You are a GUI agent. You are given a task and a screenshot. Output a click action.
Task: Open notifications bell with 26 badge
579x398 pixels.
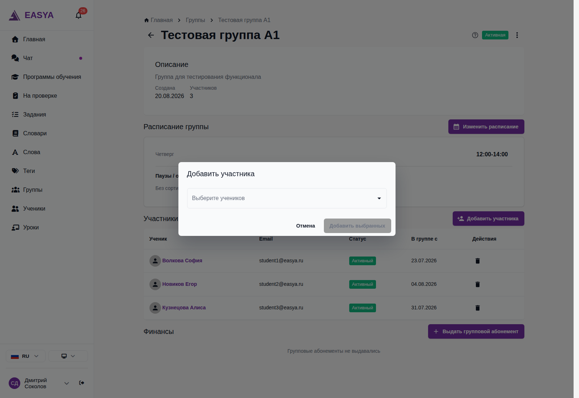coord(79,15)
